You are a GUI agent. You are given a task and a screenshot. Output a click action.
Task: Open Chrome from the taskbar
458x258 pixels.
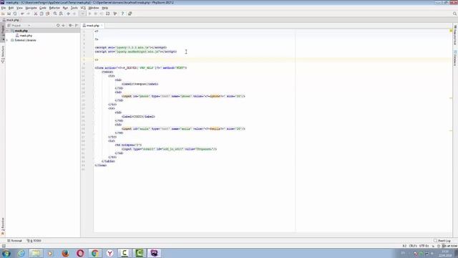95,253
